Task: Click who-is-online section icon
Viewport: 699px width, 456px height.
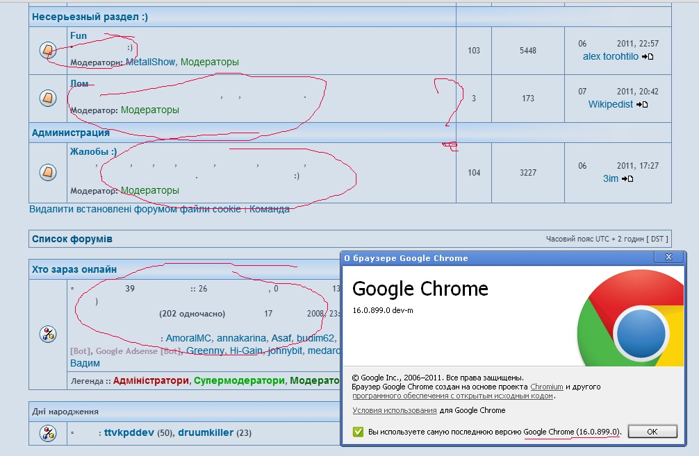Action: click(x=48, y=334)
